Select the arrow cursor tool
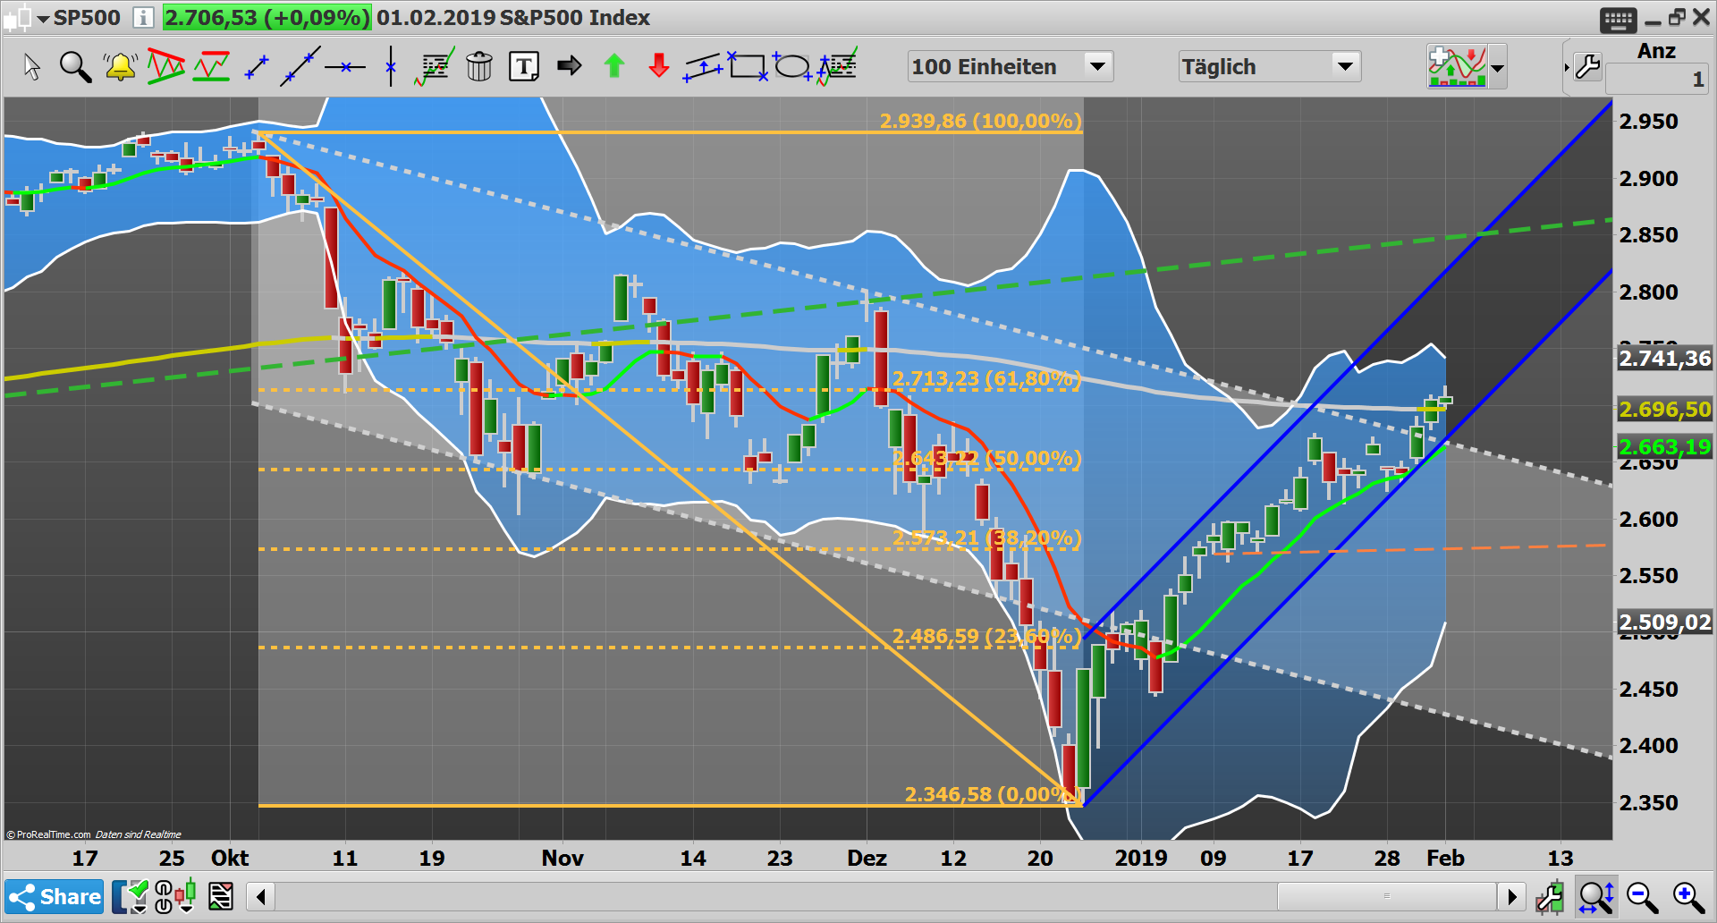Image resolution: width=1717 pixels, height=923 pixels. (x=31, y=67)
